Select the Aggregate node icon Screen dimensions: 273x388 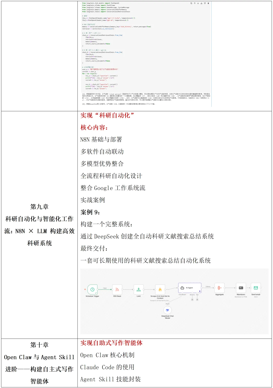pyautogui.click(x=219, y=288)
